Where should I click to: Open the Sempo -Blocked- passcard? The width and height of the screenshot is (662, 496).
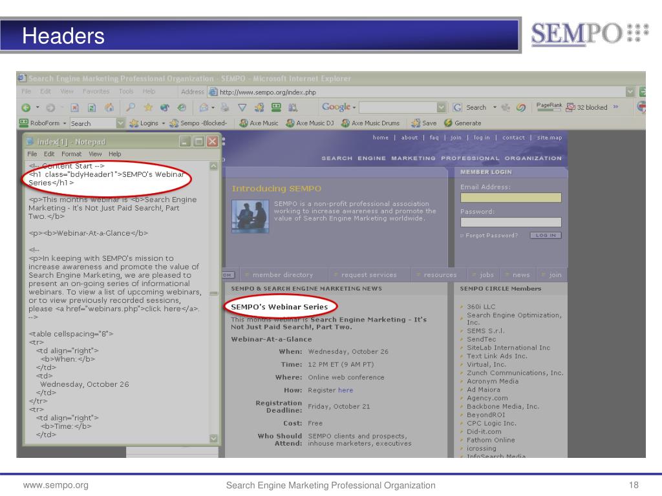click(198, 123)
